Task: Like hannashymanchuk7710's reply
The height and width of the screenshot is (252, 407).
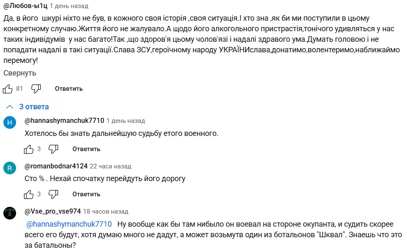Action: 29,149
